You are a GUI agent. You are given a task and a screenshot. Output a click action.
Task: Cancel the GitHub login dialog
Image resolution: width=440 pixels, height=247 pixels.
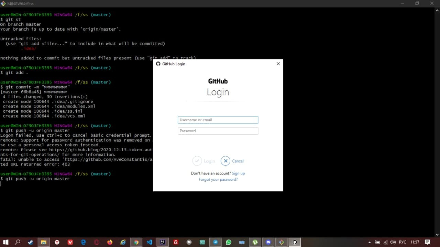(x=232, y=161)
